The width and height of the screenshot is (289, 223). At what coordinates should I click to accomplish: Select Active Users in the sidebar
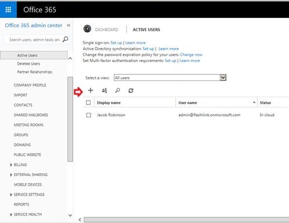[x=34, y=55]
